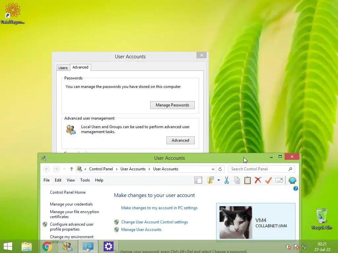Click the Refresh address bar button
The width and height of the screenshot is (338, 253).
coord(220,169)
